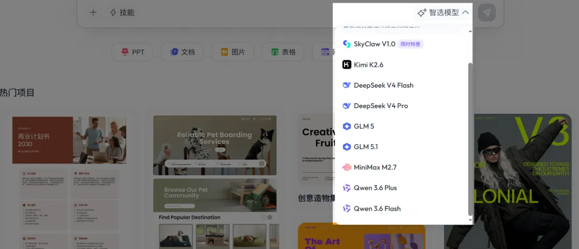Choose DeepSeek V4 Flash model
Image resolution: width=579 pixels, height=249 pixels.
[402, 85]
